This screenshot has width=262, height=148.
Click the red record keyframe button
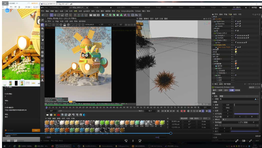181,111
